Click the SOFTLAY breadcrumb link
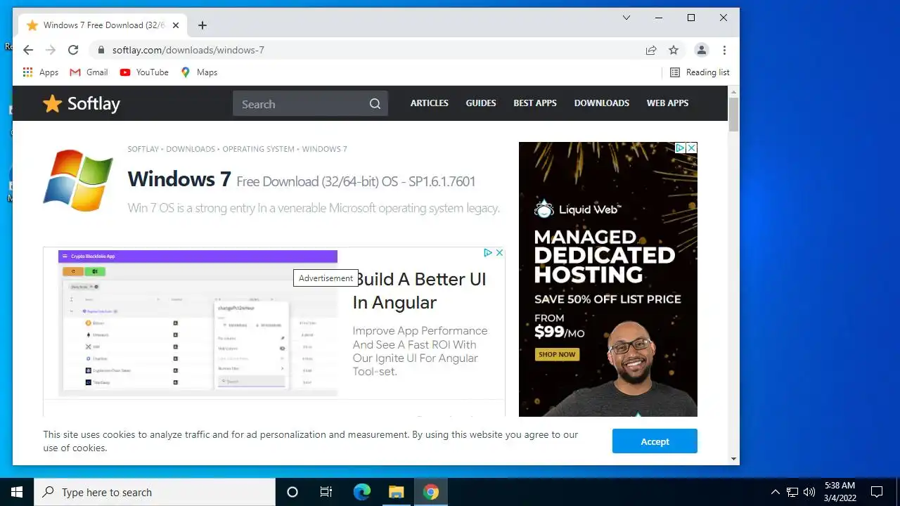Image resolution: width=900 pixels, height=506 pixels. coord(143,149)
